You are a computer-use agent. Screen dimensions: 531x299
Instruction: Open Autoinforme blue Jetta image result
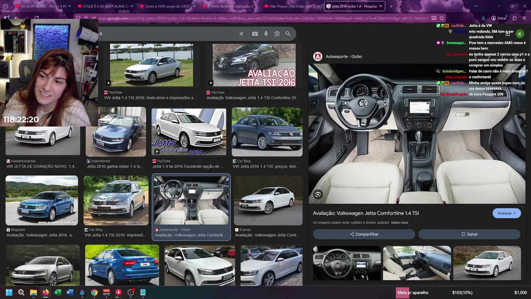[x=116, y=132]
